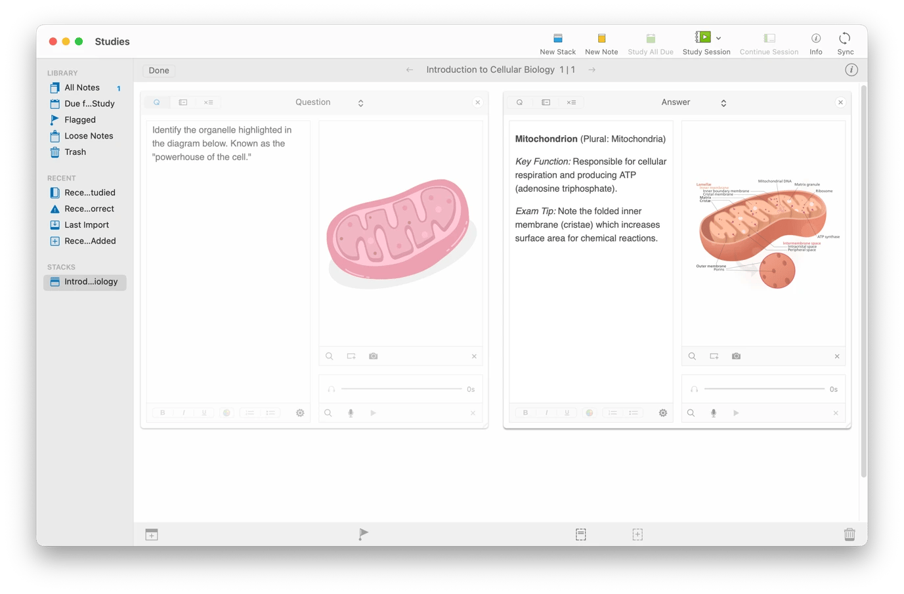Viewport: 904px width, 594px height.
Task: Remove the Question image
Action: pyautogui.click(x=474, y=356)
